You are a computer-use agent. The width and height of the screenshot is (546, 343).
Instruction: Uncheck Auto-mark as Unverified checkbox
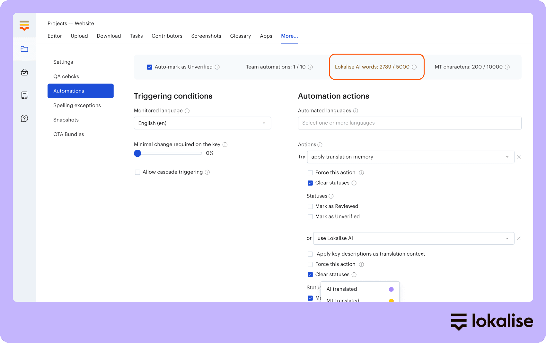(x=150, y=67)
